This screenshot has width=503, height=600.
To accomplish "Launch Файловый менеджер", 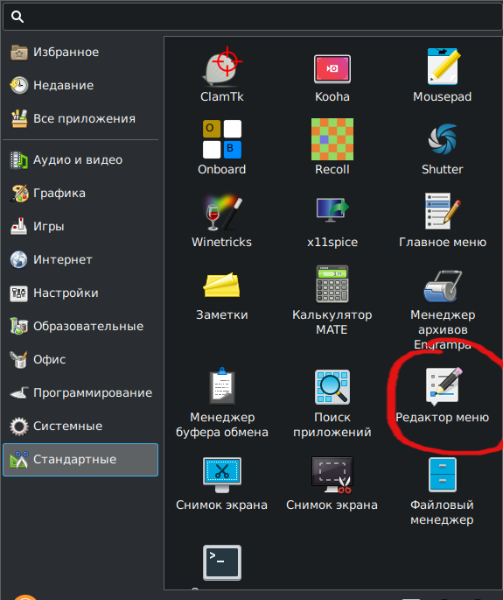I will (443, 491).
